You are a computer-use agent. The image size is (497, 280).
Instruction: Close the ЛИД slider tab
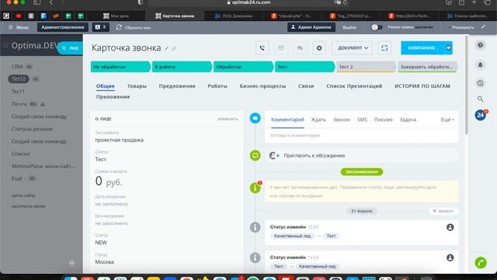point(64,48)
